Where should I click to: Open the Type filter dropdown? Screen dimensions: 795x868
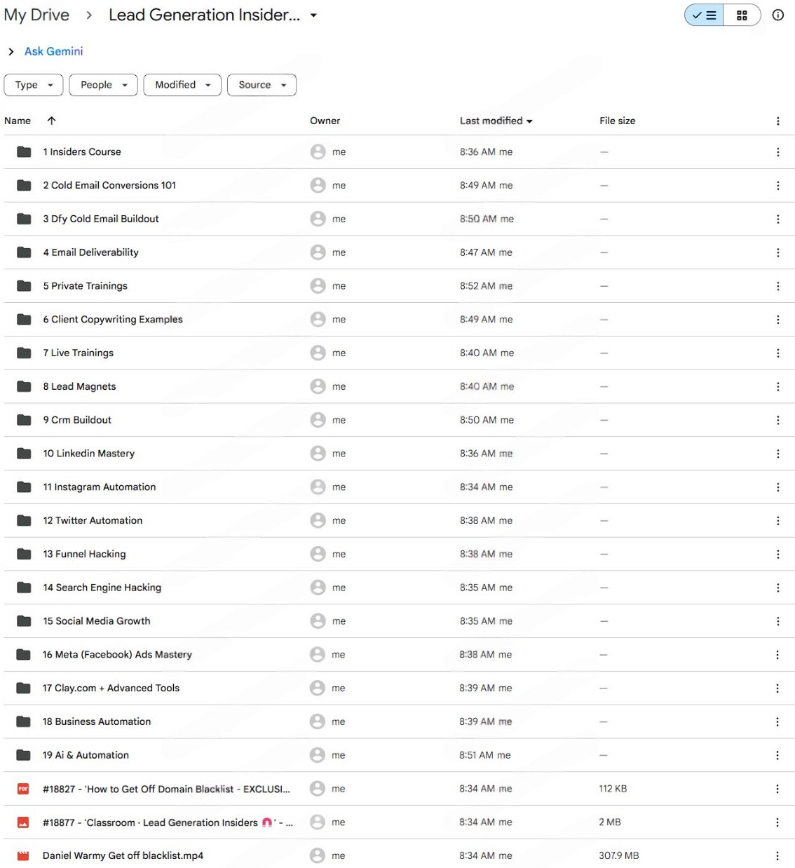[x=34, y=85]
